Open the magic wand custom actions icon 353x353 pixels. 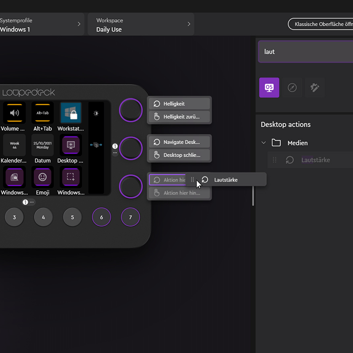(x=315, y=88)
